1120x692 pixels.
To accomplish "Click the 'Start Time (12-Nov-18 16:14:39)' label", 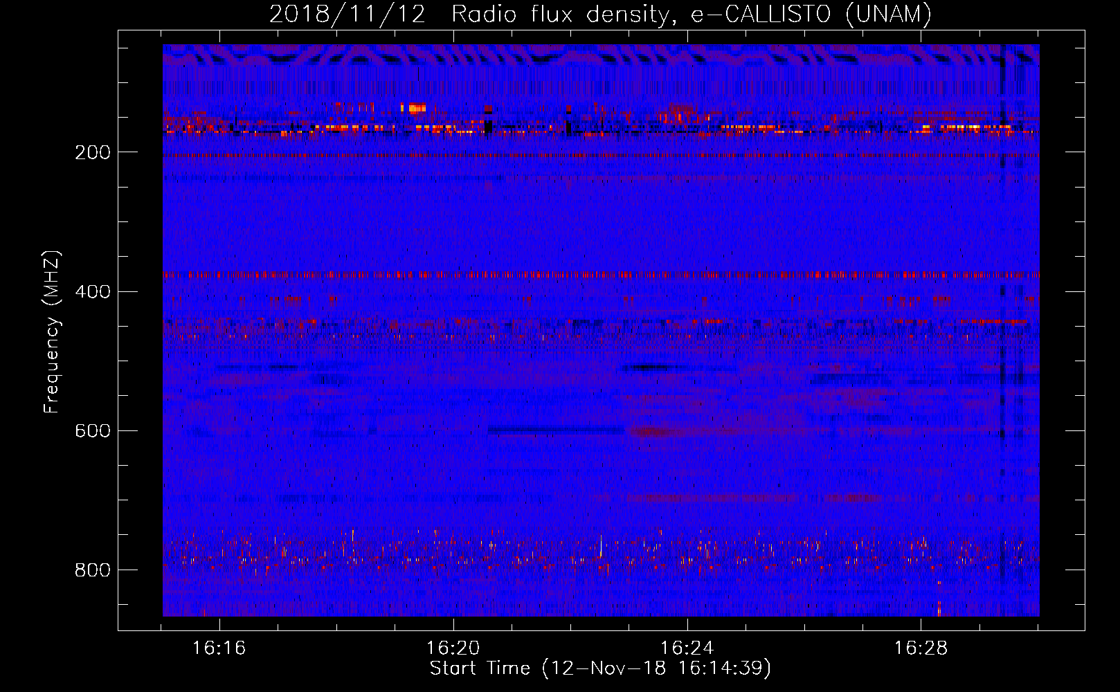I will click(x=600, y=668).
